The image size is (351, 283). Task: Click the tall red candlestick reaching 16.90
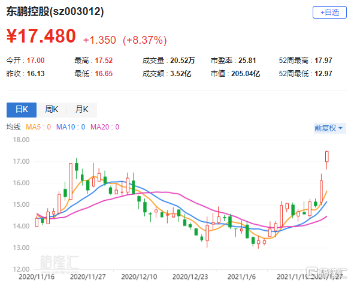point(71,181)
